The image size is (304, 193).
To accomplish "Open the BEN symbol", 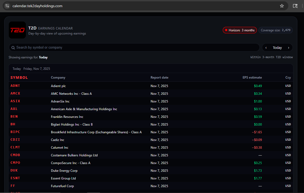I will click(14, 117).
